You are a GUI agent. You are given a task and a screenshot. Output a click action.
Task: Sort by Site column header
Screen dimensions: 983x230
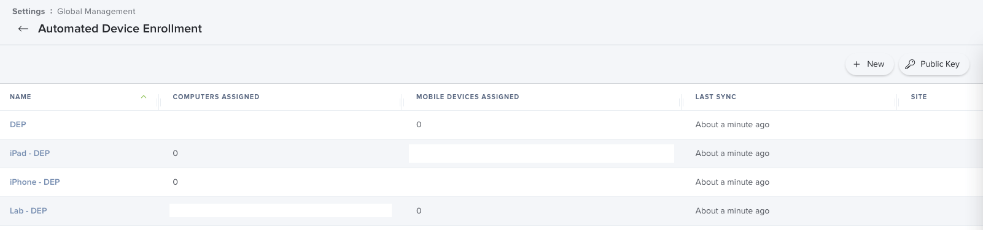tap(919, 97)
